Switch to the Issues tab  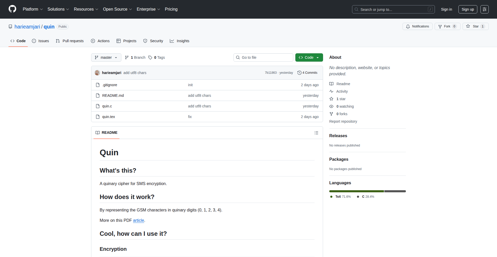pos(40,41)
